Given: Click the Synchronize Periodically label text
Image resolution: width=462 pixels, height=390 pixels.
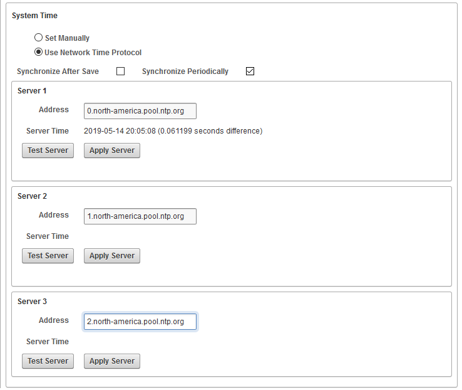Looking at the screenshot, I should point(185,71).
